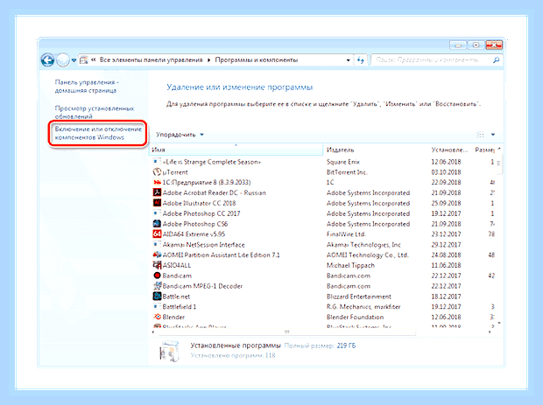The image size is (543, 405).
Task: Click the ASIO4ALL icon
Action: (157, 265)
